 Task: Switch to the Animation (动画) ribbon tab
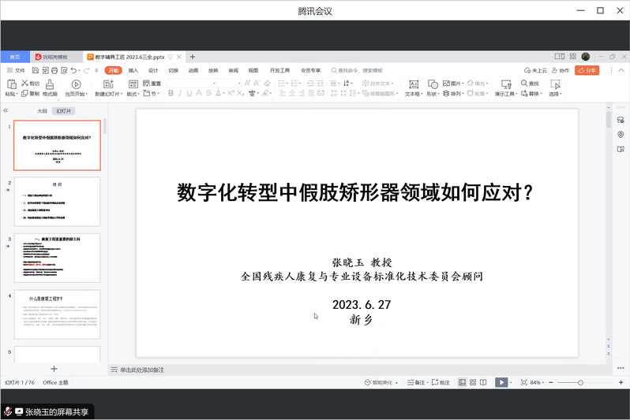[x=193, y=70]
